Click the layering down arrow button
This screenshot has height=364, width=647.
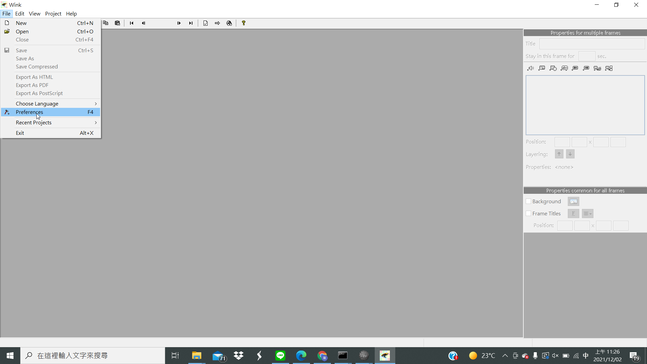pos(570,154)
